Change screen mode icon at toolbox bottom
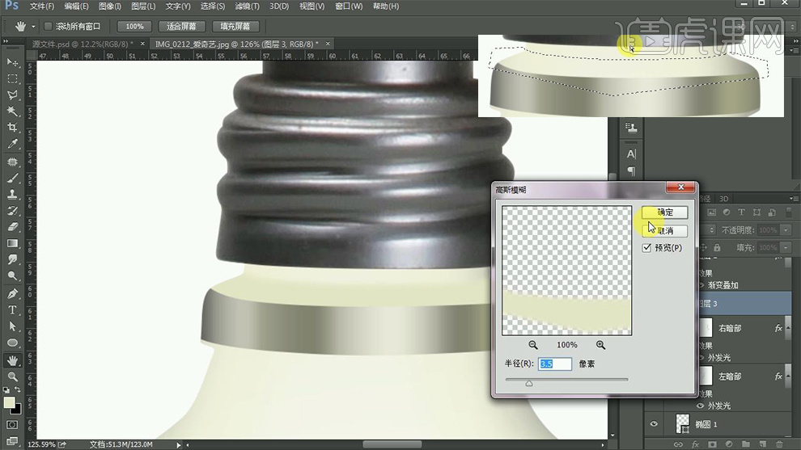 tap(12, 439)
